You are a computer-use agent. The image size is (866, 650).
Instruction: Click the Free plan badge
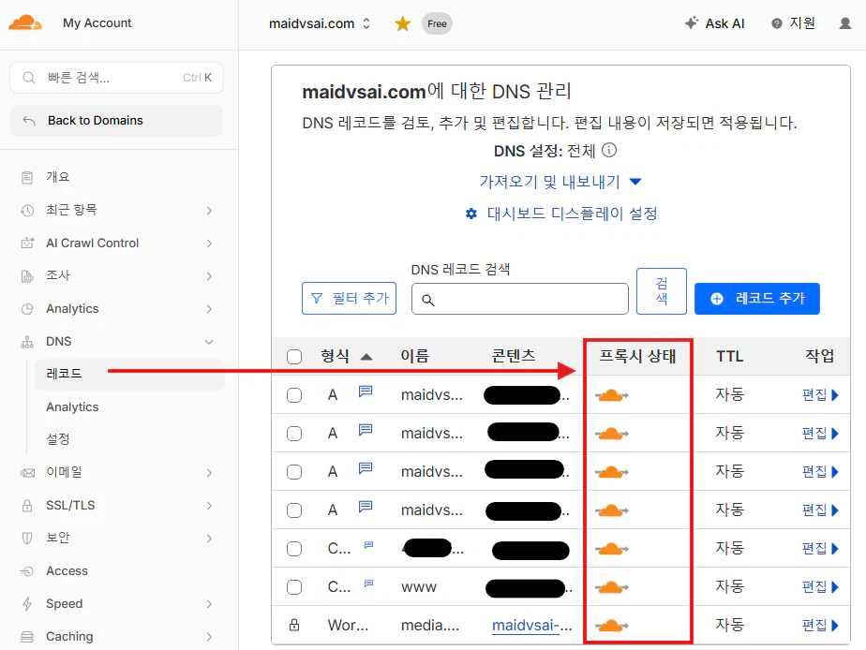click(x=437, y=23)
